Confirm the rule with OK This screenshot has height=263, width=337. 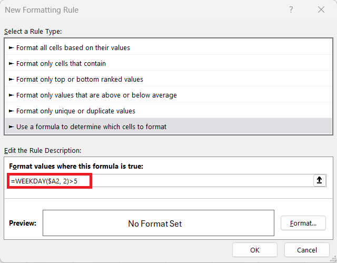click(255, 250)
